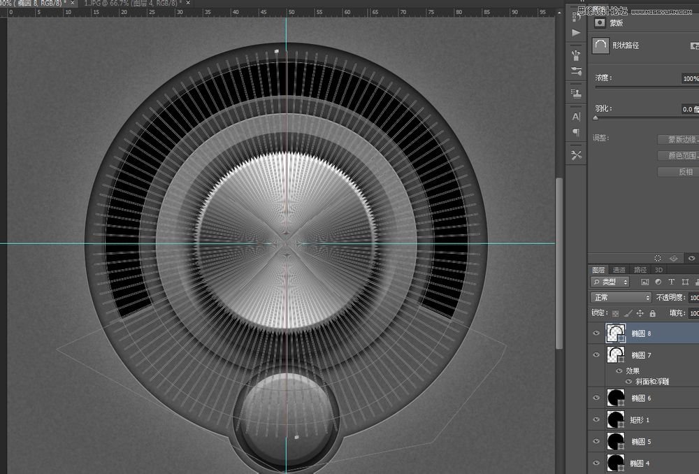Switch to the 路径 tab

pos(640,269)
